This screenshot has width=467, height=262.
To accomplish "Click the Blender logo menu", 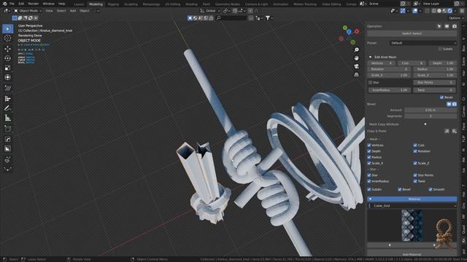I will pos(4,4).
